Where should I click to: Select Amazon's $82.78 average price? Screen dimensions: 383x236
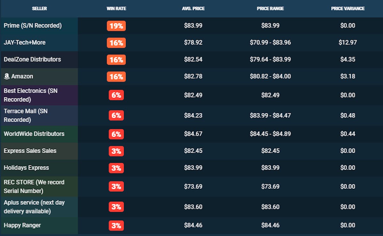[x=193, y=76]
